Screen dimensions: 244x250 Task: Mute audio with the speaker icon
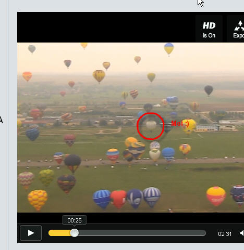(x=242, y=233)
